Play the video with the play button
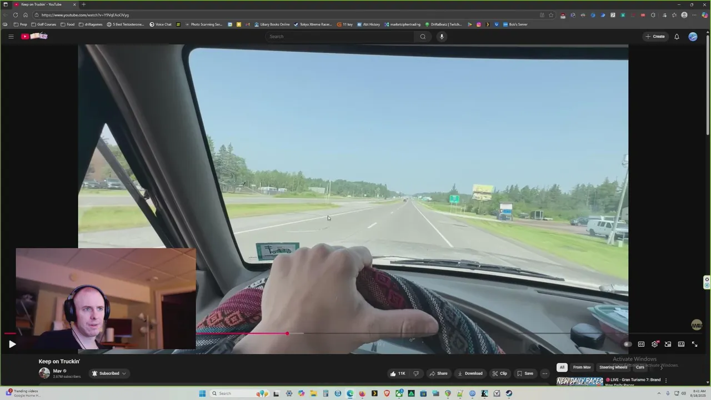 (x=12, y=344)
